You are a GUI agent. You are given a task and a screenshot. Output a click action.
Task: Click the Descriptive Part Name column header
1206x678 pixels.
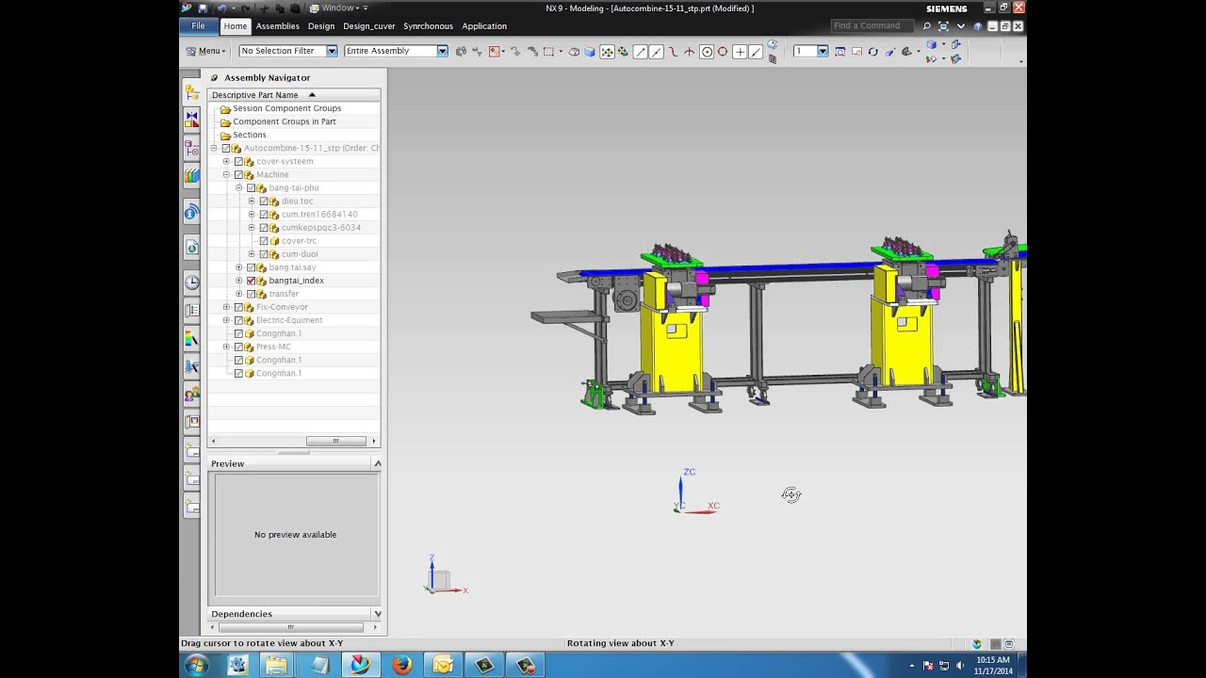point(294,95)
